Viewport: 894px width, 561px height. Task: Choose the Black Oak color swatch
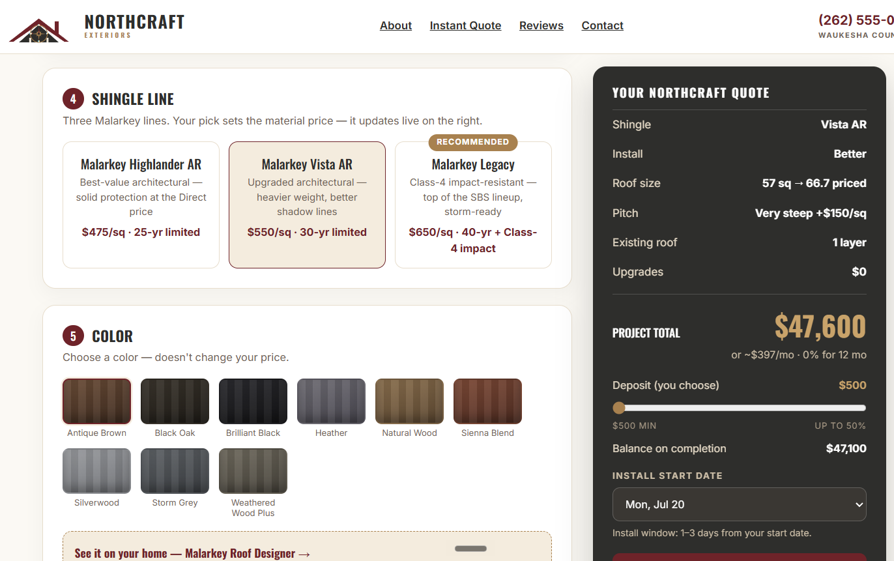pyautogui.click(x=175, y=401)
